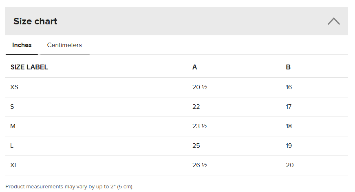The height and width of the screenshot is (192, 355).
Task: Click the 22 value in column A
Action: click(196, 107)
